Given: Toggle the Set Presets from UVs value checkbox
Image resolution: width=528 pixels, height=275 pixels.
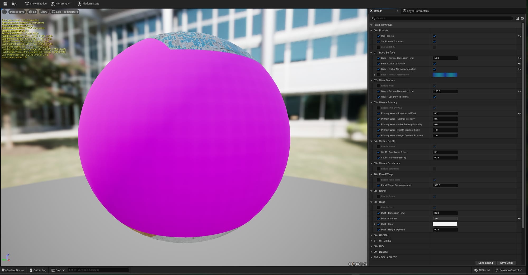Looking at the screenshot, I should [435, 42].
